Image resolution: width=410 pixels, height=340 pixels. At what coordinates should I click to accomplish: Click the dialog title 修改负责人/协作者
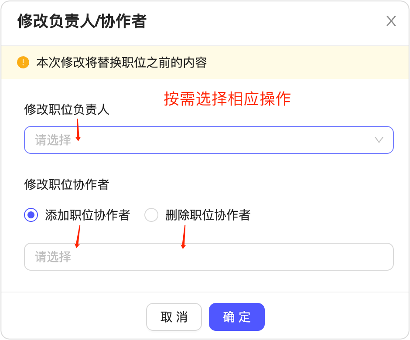(82, 21)
